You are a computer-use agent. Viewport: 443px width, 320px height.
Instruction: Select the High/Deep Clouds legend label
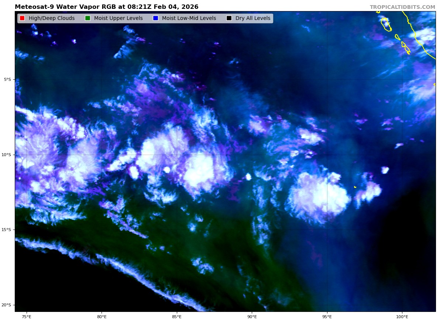(x=51, y=18)
